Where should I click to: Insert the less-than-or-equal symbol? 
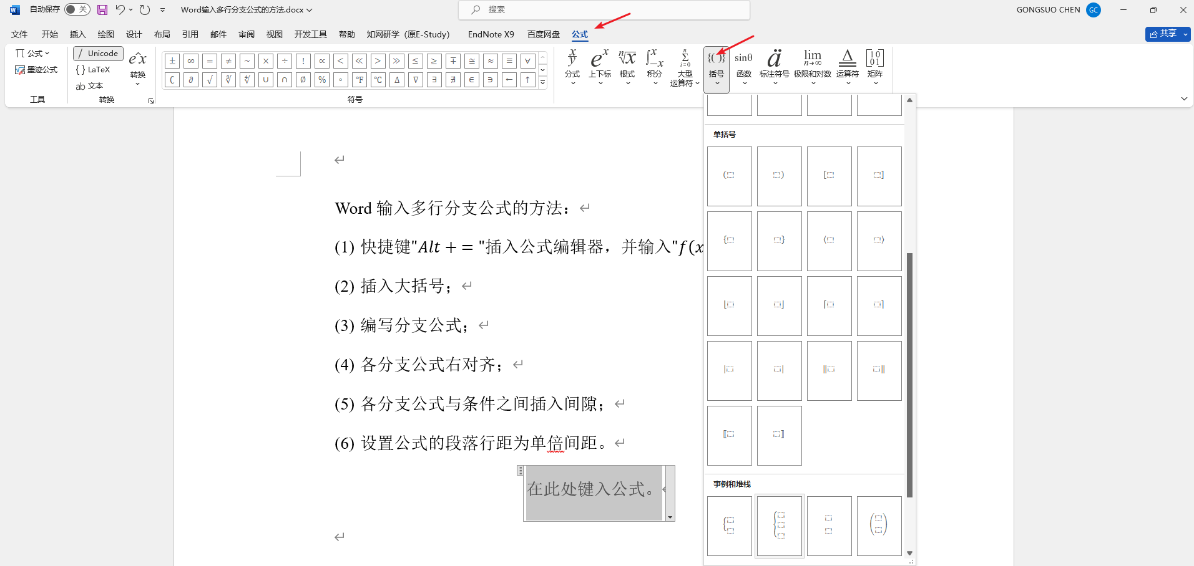point(416,61)
